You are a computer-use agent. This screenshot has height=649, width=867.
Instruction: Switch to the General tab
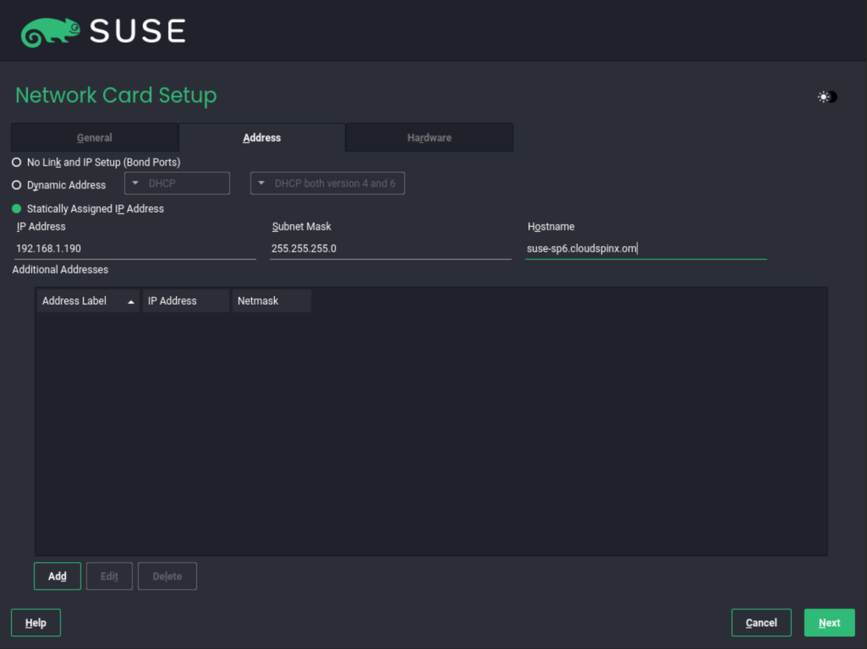[94, 137]
